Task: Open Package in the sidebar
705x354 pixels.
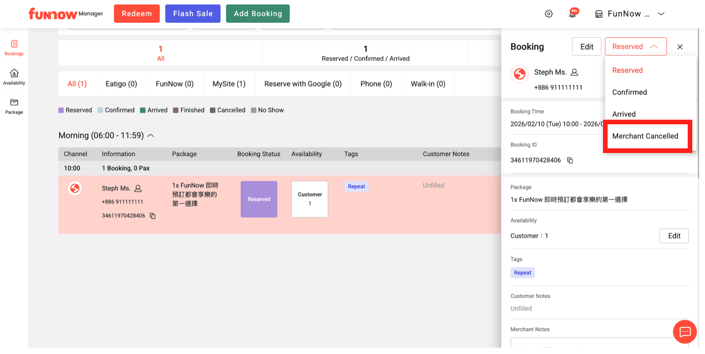Action: click(14, 106)
